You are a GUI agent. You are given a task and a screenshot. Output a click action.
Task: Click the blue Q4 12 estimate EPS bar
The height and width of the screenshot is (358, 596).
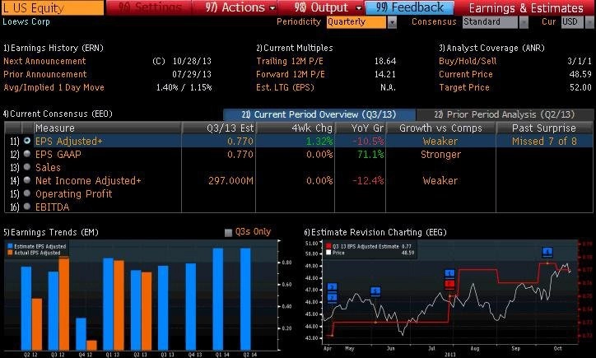81,333
